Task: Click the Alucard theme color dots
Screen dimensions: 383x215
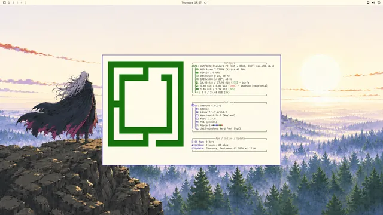Action: pos(217,125)
